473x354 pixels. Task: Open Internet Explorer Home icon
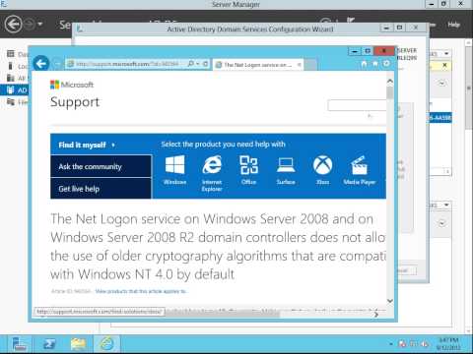pos(364,64)
